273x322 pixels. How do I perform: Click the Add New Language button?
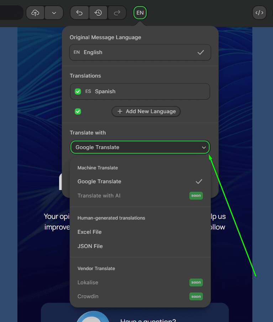coord(146,111)
